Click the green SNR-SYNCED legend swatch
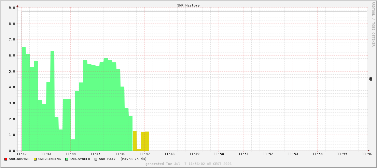The width and height of the screenshot is (377, 168). click(x=67, y=159)
